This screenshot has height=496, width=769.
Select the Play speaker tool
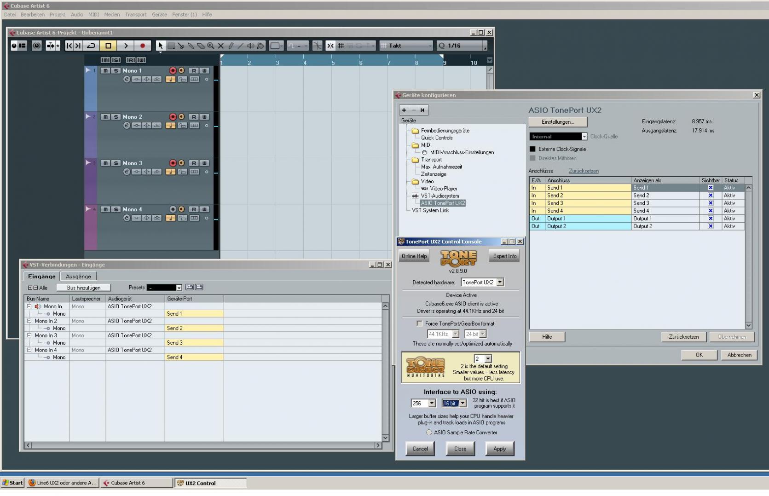(250, 46)
